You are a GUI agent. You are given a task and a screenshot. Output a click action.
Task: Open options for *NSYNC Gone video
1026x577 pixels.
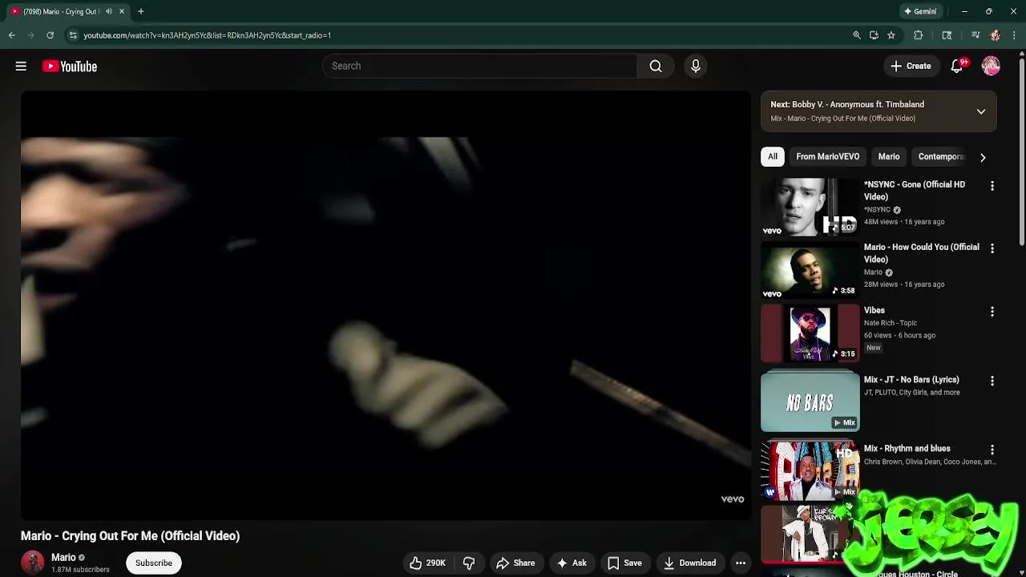coord(992,186)
